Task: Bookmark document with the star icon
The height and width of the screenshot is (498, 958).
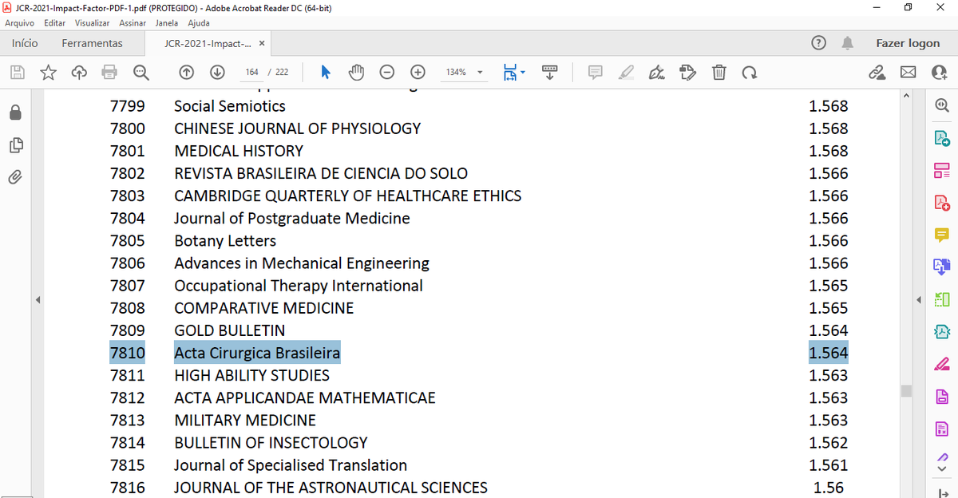Action: coord(48,73)
